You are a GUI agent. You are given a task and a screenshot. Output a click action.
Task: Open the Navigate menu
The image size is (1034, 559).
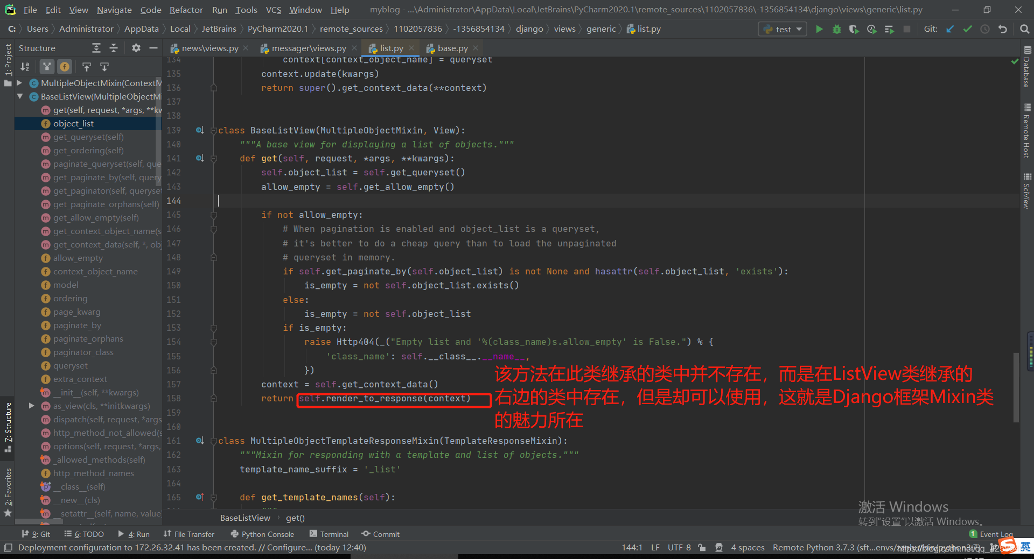click(x=114, y=10)
